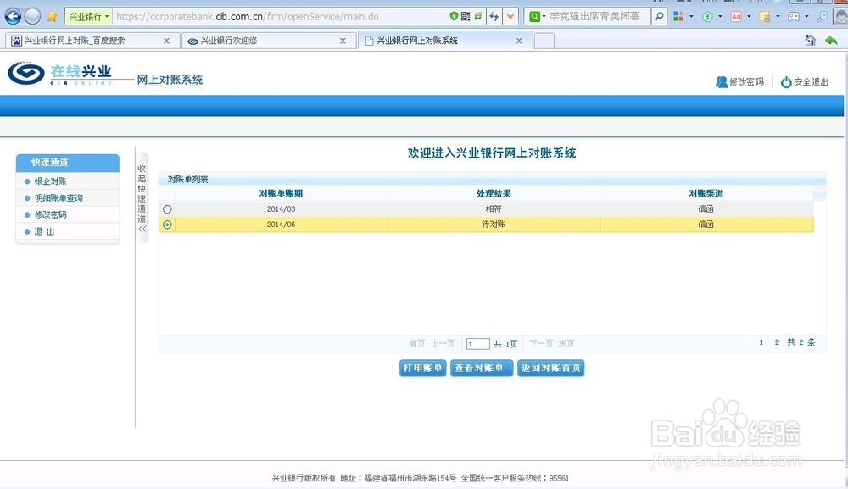Click the red ad-block toolbar icon
Image resolution: width=848 pixels, height=489 pixels.
click(736, 17)
